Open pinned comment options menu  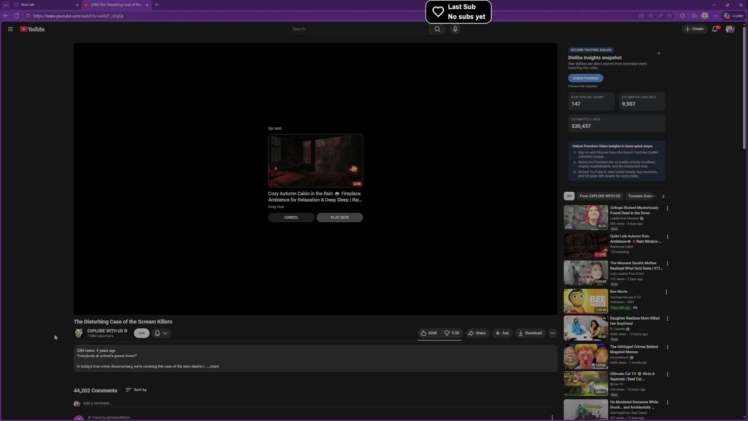[552, 417]
